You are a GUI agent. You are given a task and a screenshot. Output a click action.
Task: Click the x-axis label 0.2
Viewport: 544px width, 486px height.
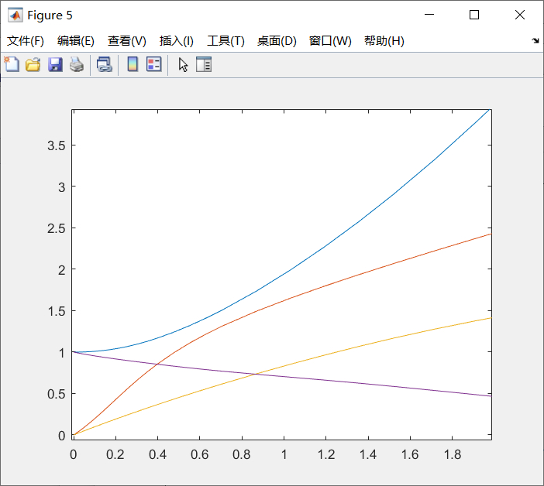pyautogui.click(x=115, y=454)
